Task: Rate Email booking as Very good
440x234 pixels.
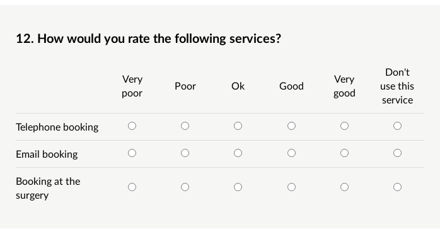Action: pos(344,153)
